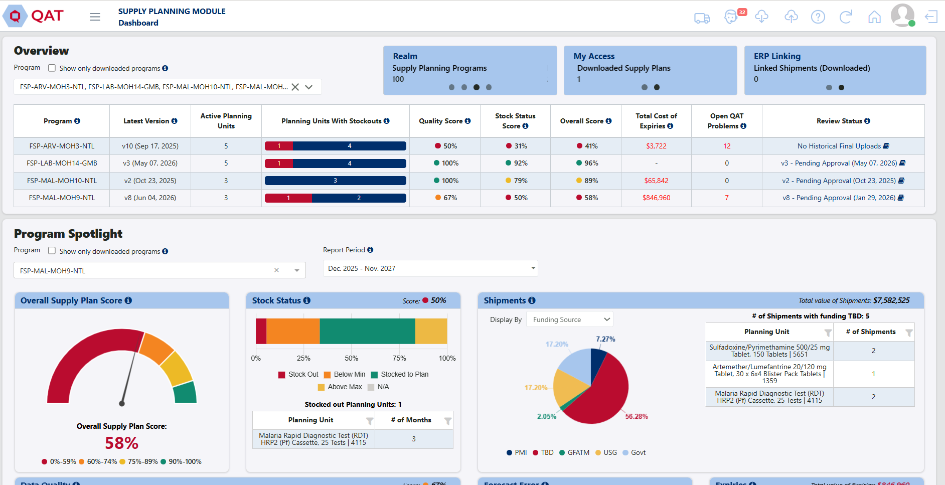
Task: Open No Historical Final Uploads review link
Action: [x=839, y=146]
